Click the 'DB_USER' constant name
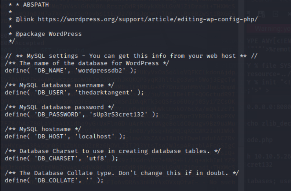The height and width of the screenshot is (191, 291). pos(51,93)
